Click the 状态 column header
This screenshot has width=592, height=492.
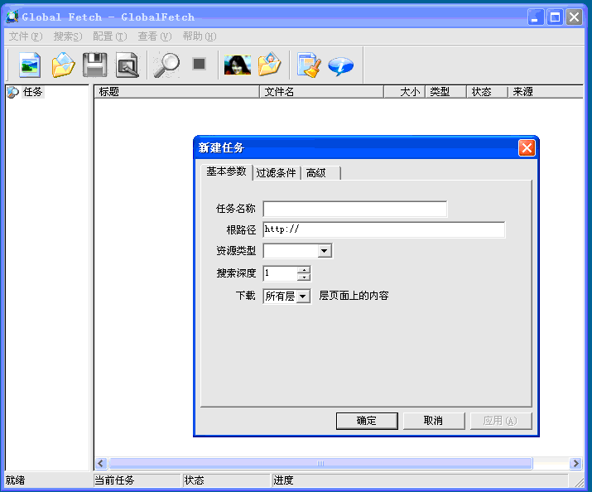click(488, 92)
